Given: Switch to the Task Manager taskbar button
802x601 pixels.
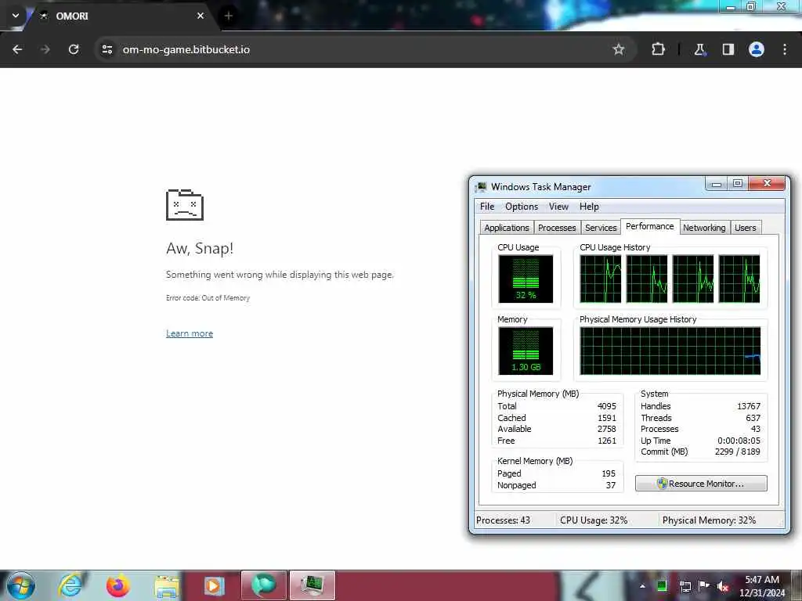Looking at the screenshot, I should pos(312,585).
